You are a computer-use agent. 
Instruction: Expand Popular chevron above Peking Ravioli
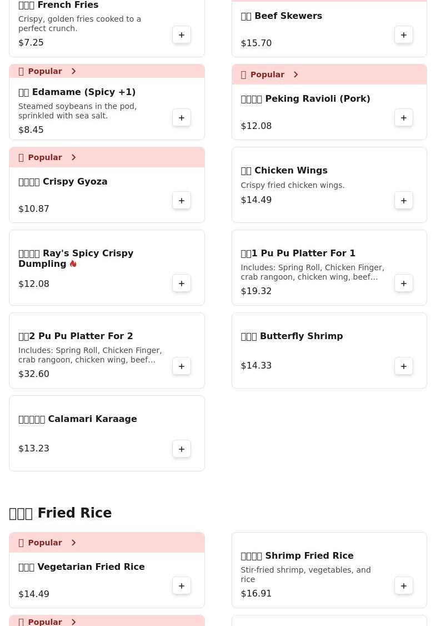click(295, 74)
